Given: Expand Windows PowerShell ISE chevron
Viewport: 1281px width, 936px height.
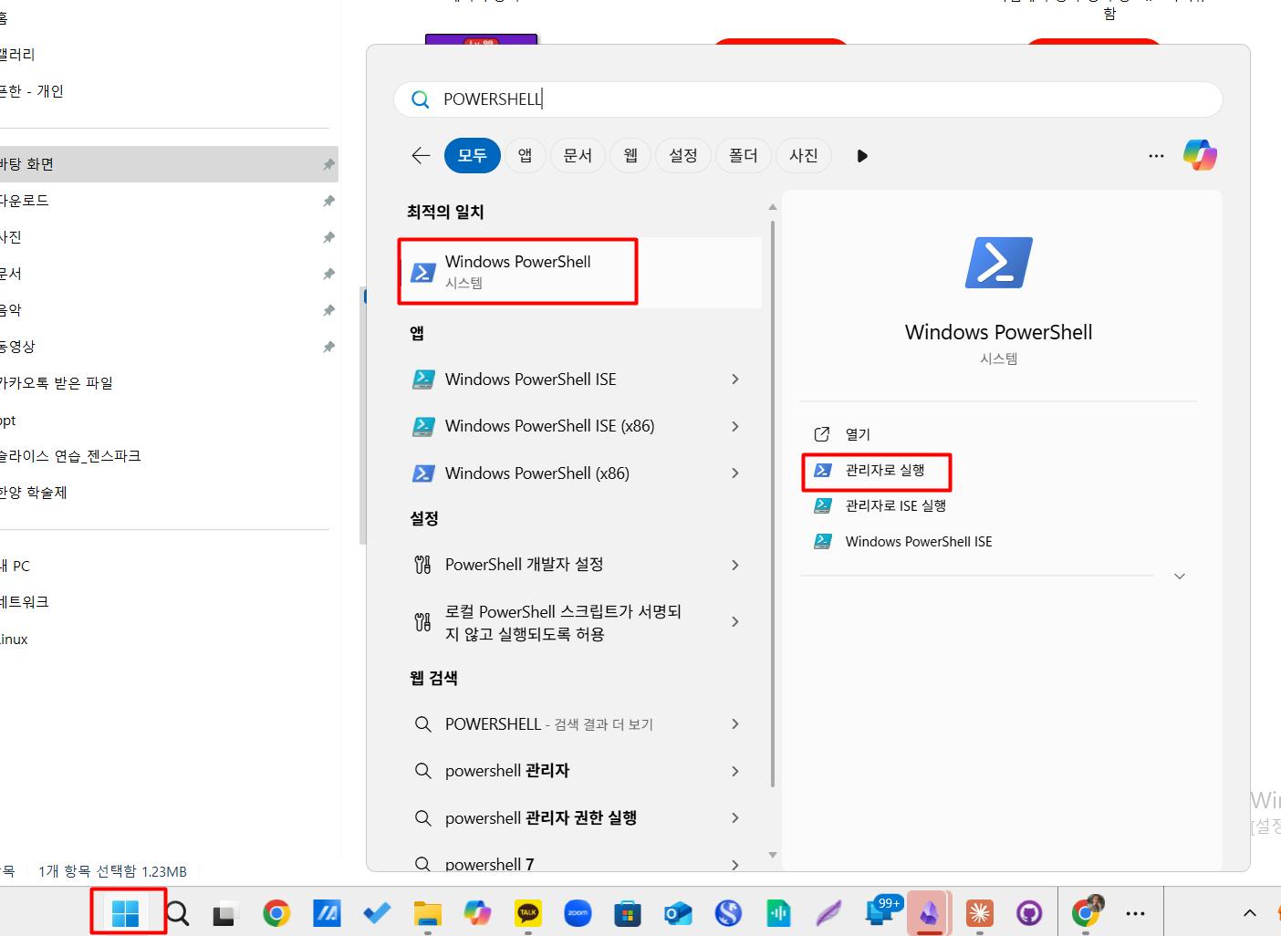Looking at the screenshot, I should pyautogui.click(x=735, y=380).
